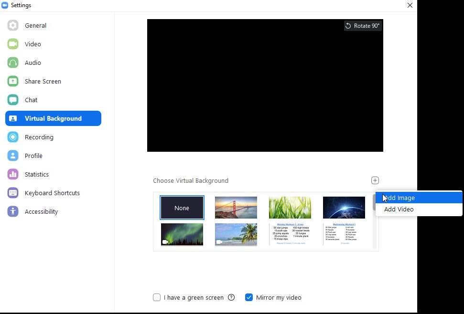Open the Profile section

tap(33, 156)
